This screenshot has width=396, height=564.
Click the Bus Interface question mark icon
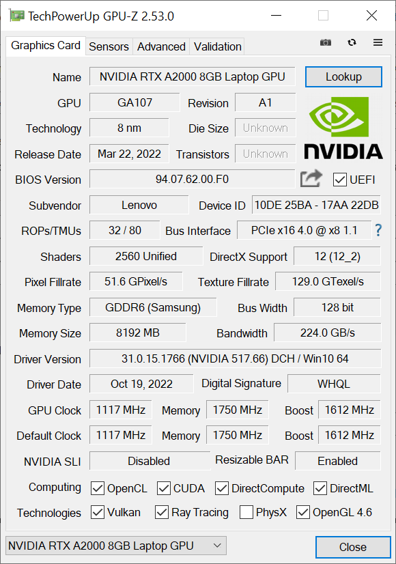click(378, 230)
